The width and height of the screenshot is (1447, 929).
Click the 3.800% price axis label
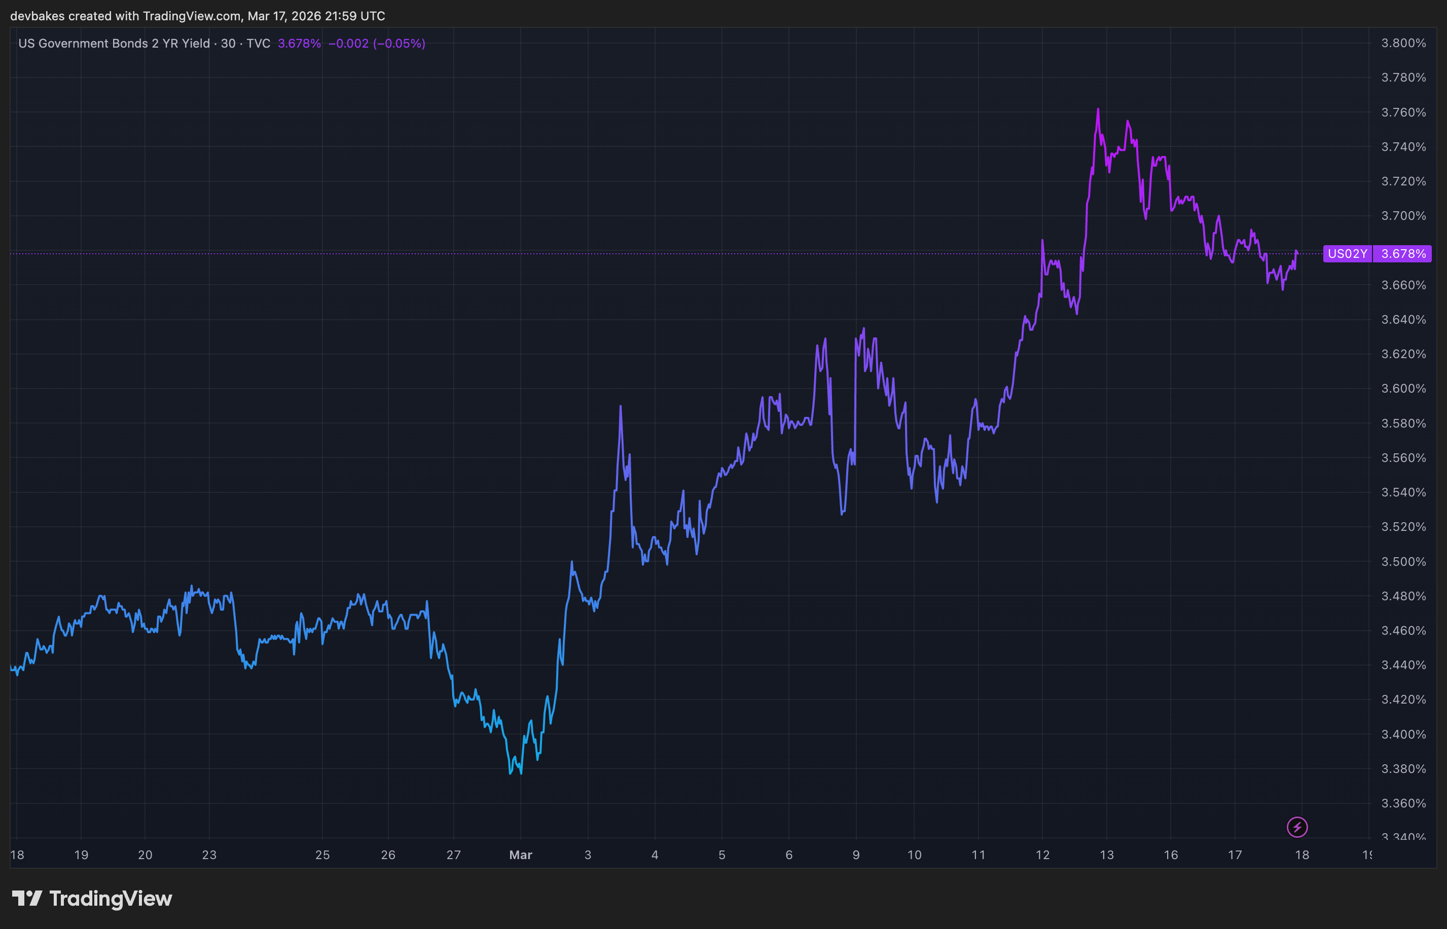pyautogui.click(x=1403, y=44)
